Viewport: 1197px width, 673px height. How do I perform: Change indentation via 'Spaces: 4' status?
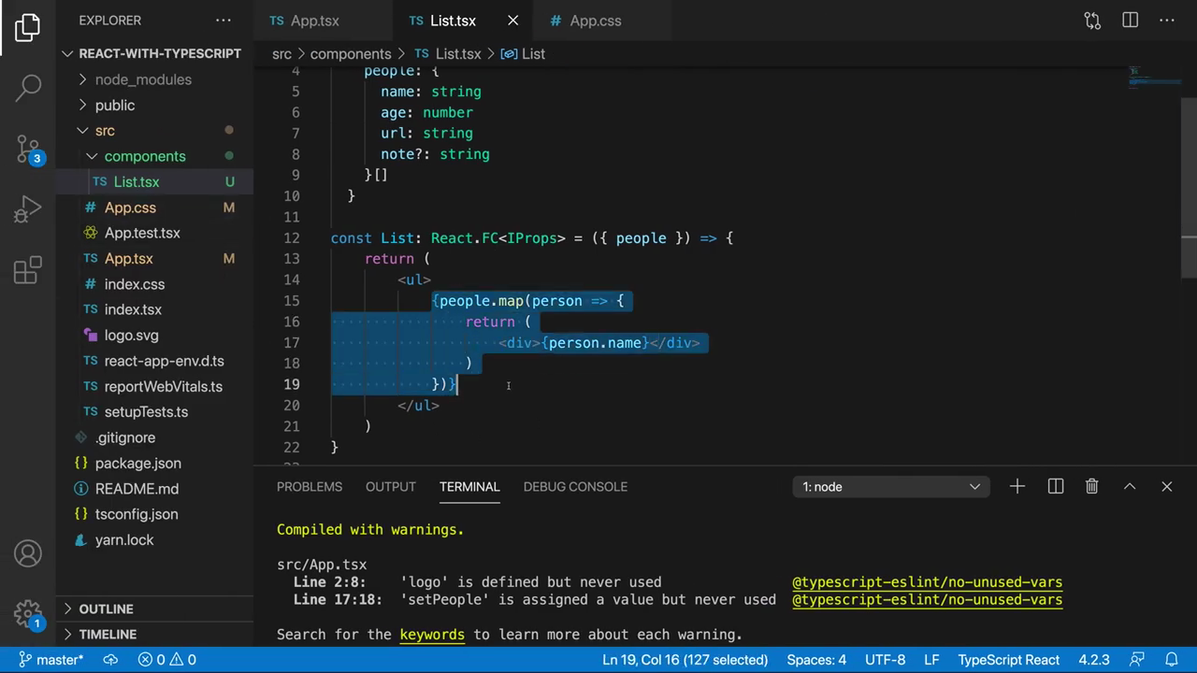coord(816,660)
